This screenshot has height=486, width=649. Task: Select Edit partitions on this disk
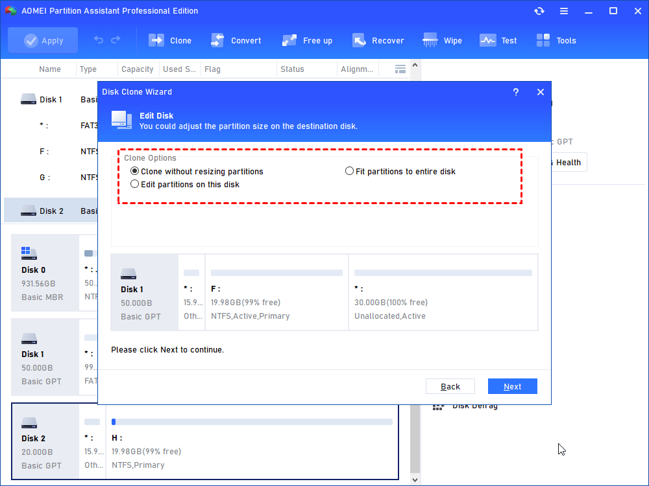(184, 184)
